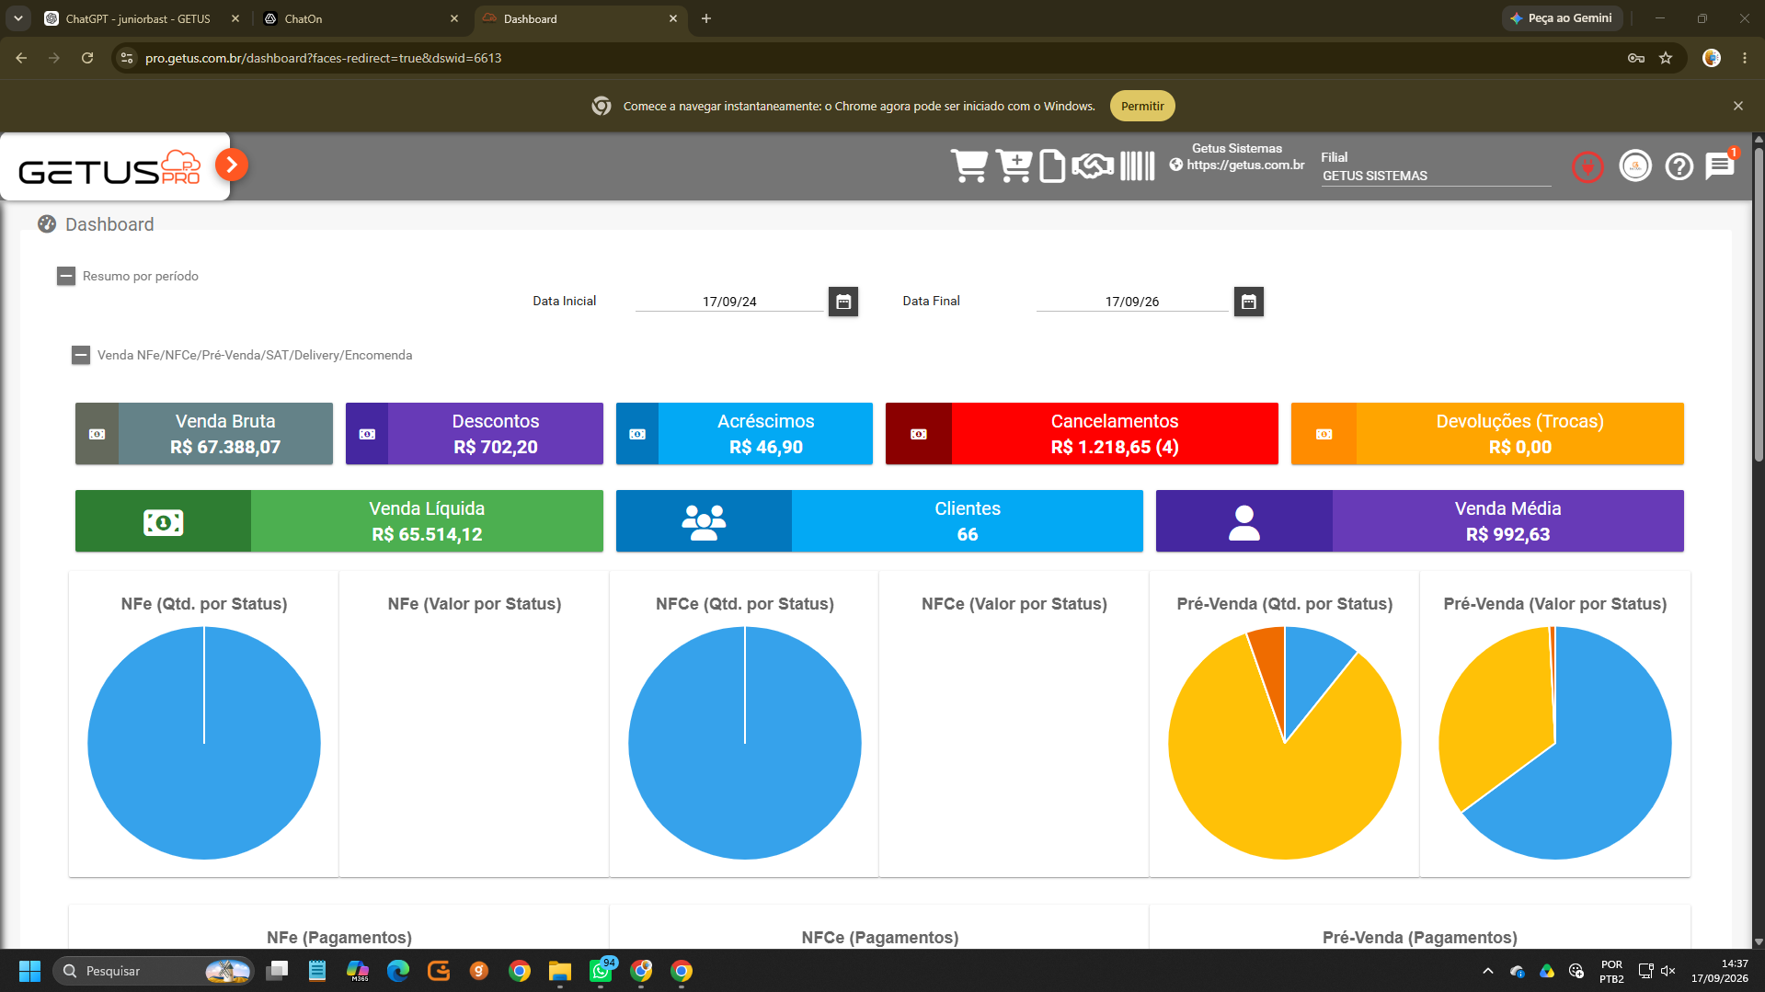
Task: Click the Devoluções (Trocas) card
Action: coord(1487,434)
